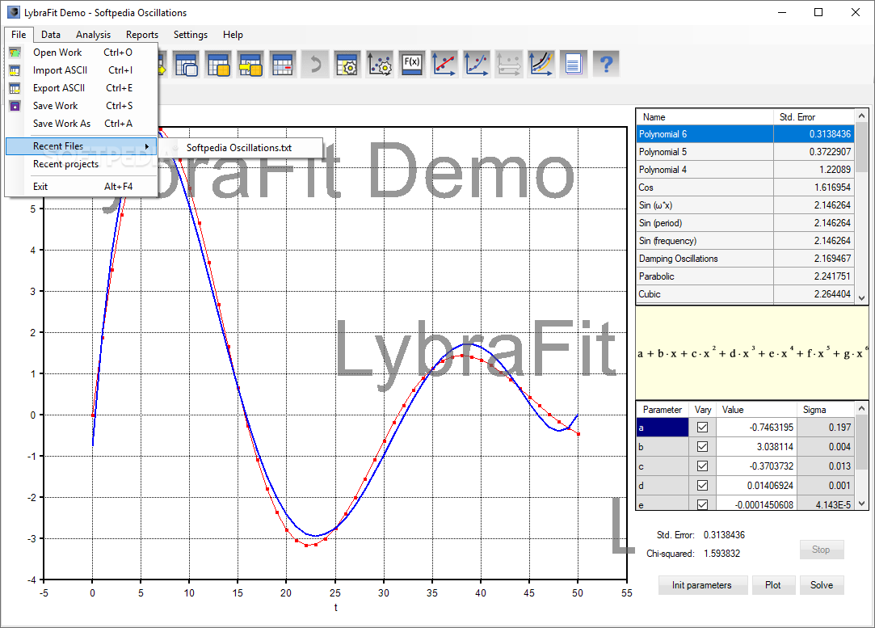Open the report document icon
The image size is (875, 628).
click(x=573, y=64)
